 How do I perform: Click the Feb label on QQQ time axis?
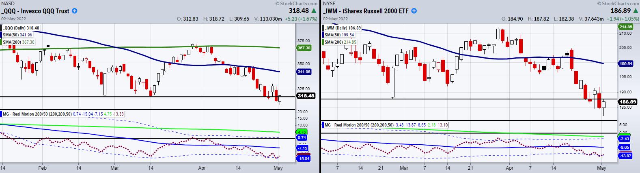[x=42, y=167]
